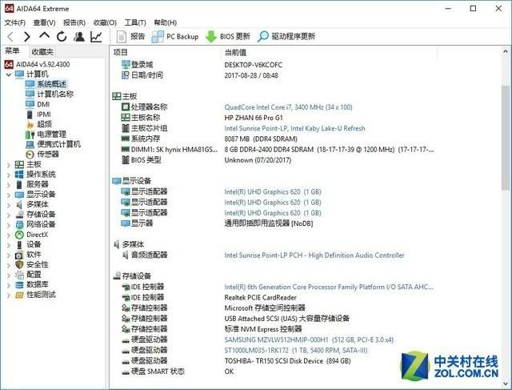Open the 收藏(O) menu
The height and width of the screenshot is (390, 512).
click(105, 22)
